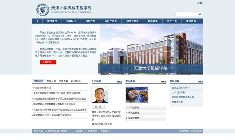Screen dimensions: 235x140
Task: Open the 机械学院永远年轻 news link
Action: (x=42, y=88)
